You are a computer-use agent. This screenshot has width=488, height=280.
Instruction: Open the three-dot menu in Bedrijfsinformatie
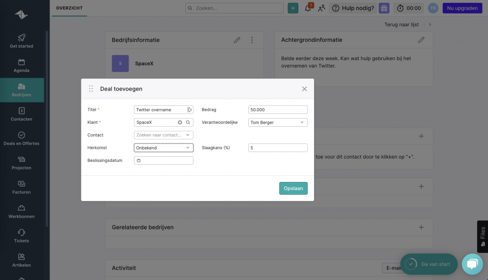tap(252, 40)
